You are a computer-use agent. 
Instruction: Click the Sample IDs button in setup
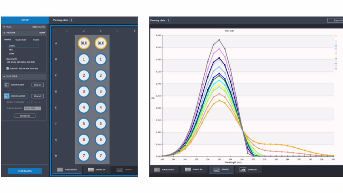click(25, 116)
